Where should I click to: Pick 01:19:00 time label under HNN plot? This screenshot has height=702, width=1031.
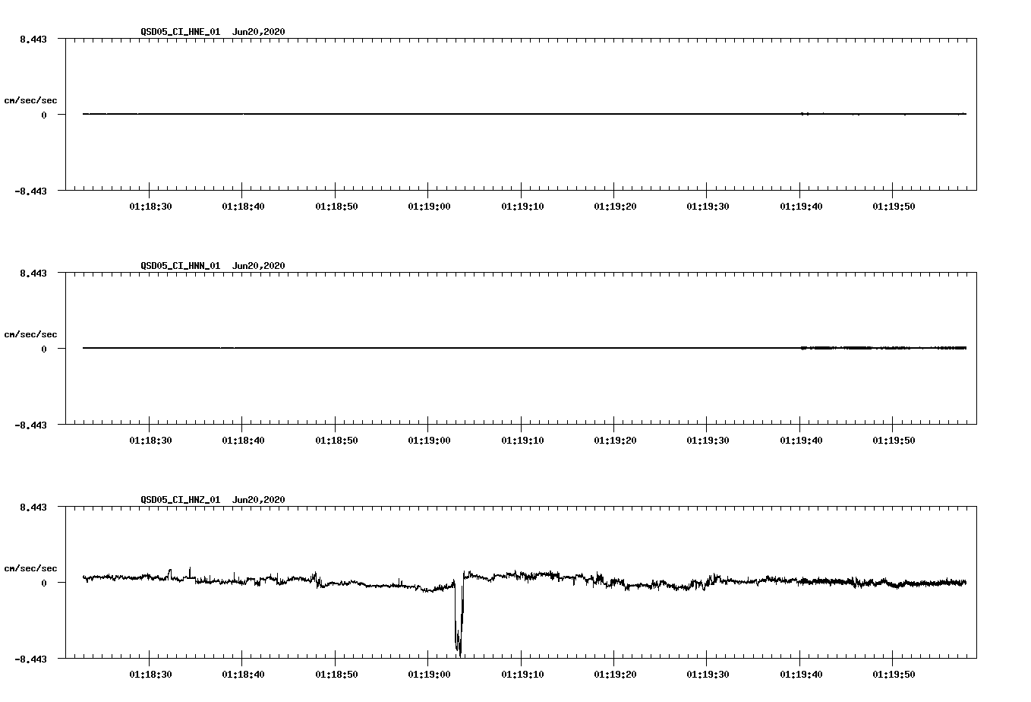pos(429,441)
